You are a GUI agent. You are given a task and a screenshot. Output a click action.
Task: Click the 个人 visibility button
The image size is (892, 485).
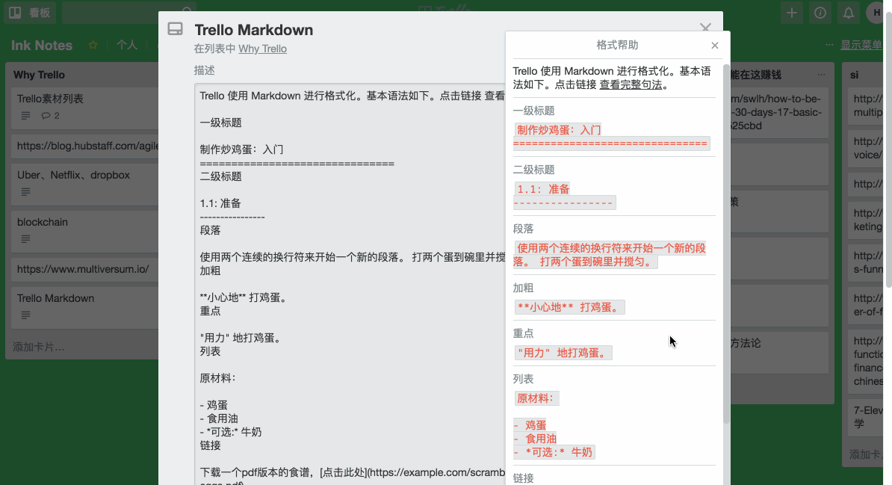(127, 45)
